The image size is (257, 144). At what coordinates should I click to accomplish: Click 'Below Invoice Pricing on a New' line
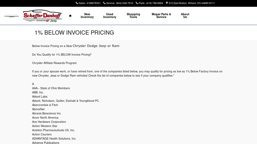[75, 46]
